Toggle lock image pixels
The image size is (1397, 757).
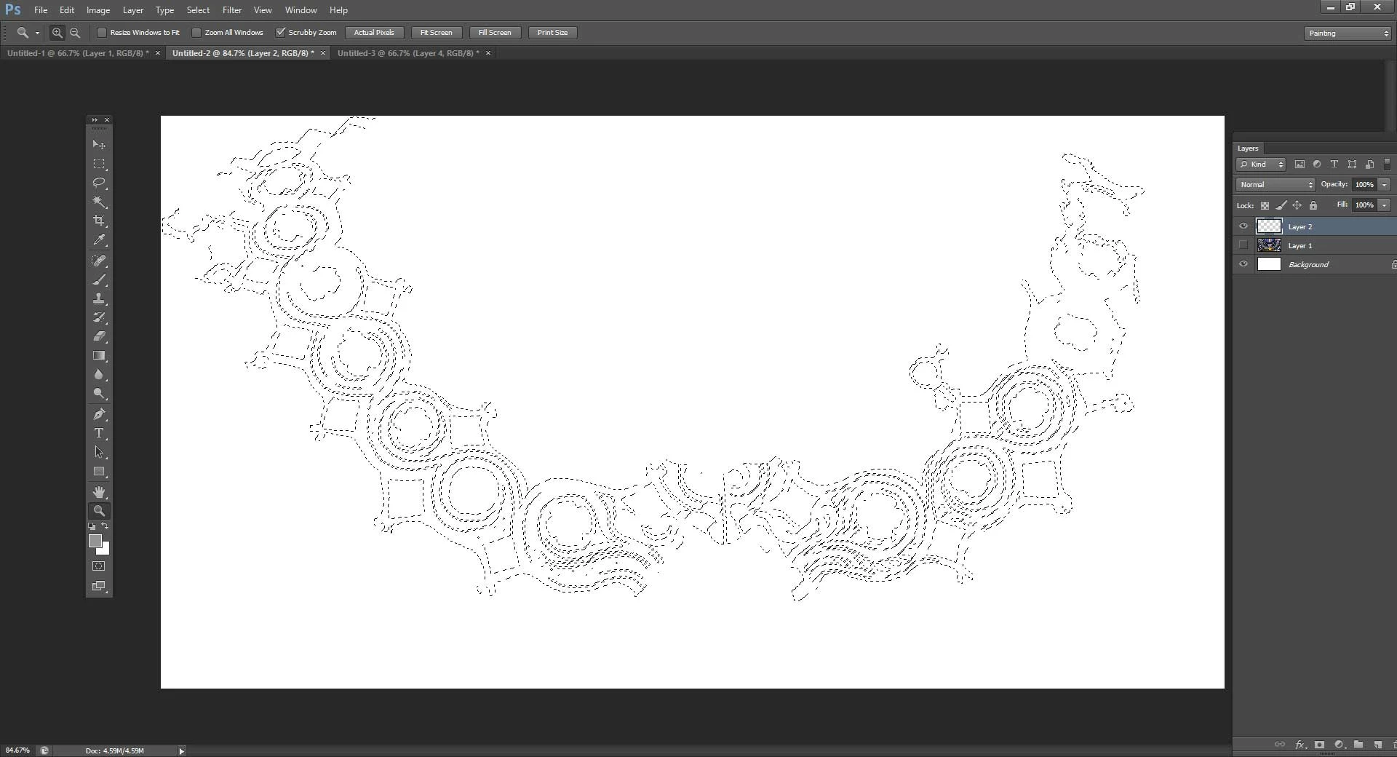pos(1281,205)
